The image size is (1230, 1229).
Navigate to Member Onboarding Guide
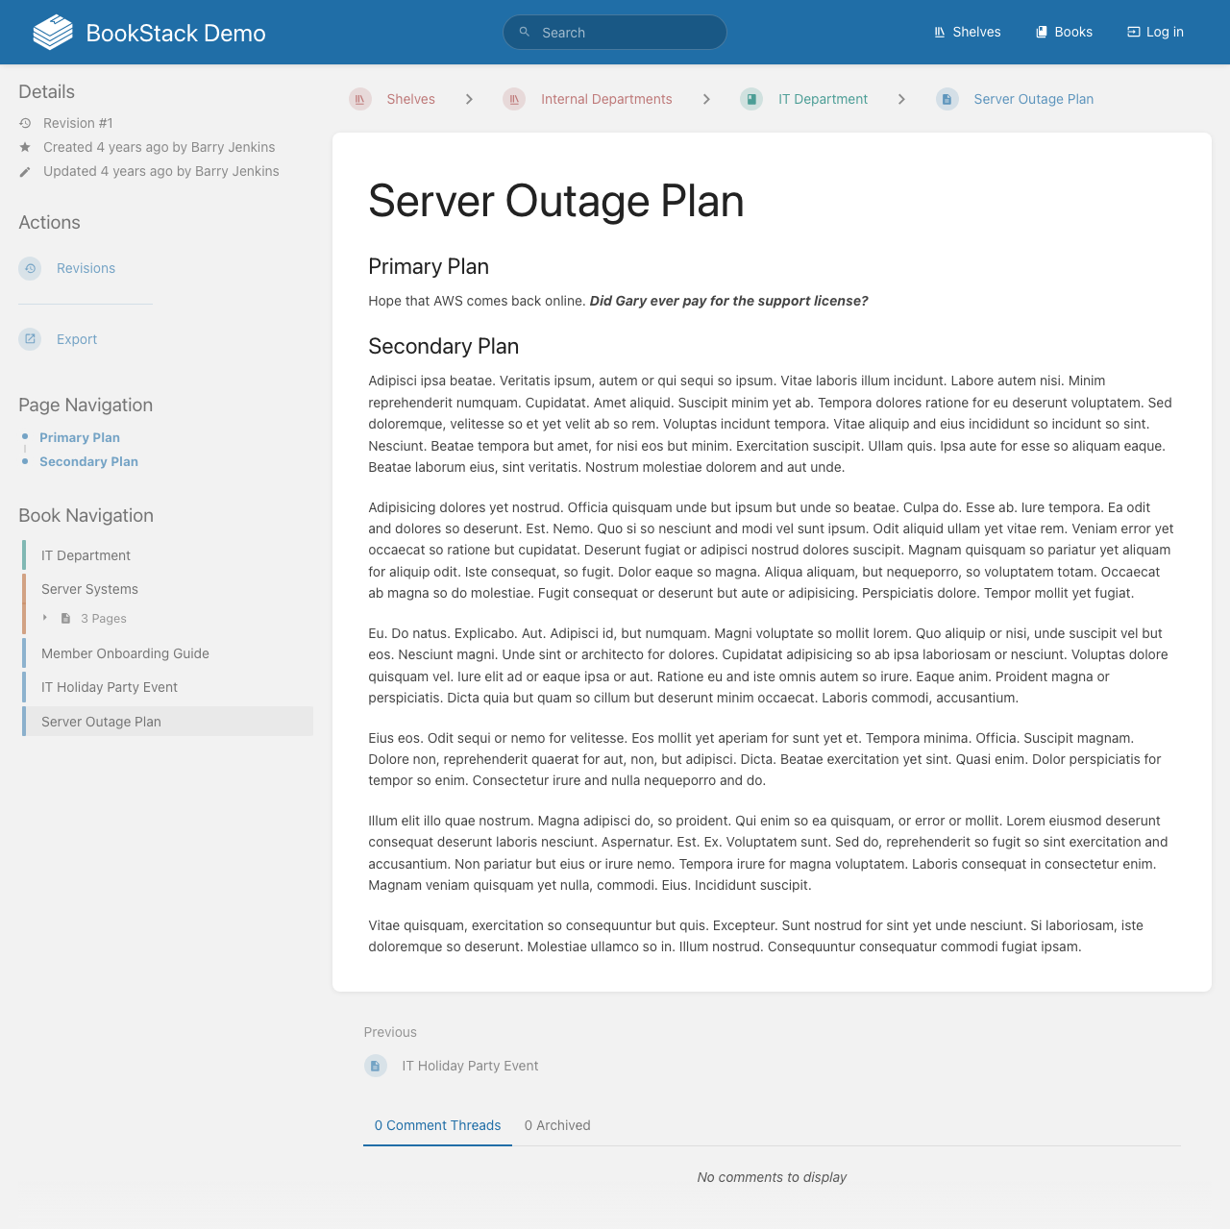click(x=124, y=653)
